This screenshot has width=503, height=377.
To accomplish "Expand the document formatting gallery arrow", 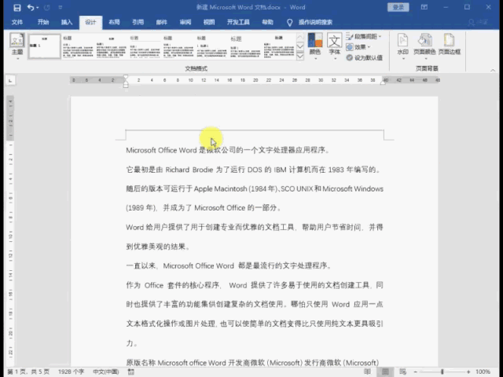I will [x=300, y=57].
